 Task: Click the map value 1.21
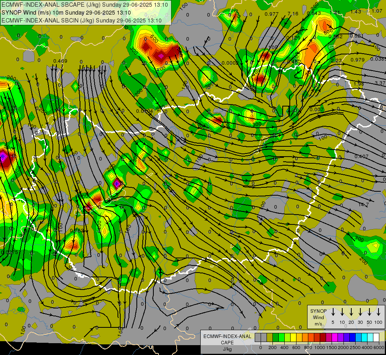click(x=335, y=12)
